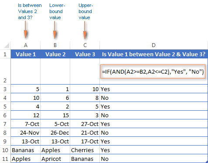Image resolution: width=208 pixels, height=163 pixels.
Task: Click cell B5 with value 2
Action: pyautogui.click(x=55, y=106)
